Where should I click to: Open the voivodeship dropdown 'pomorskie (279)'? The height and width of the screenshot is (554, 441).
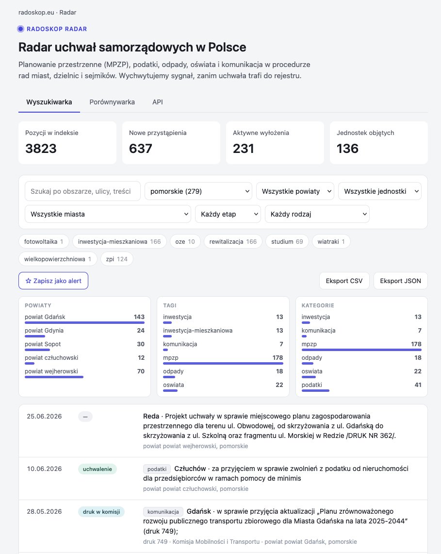coord(198,191)
